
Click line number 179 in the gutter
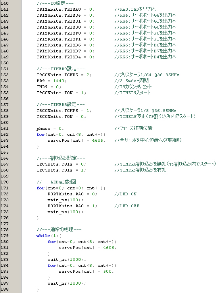pos(4,235)
